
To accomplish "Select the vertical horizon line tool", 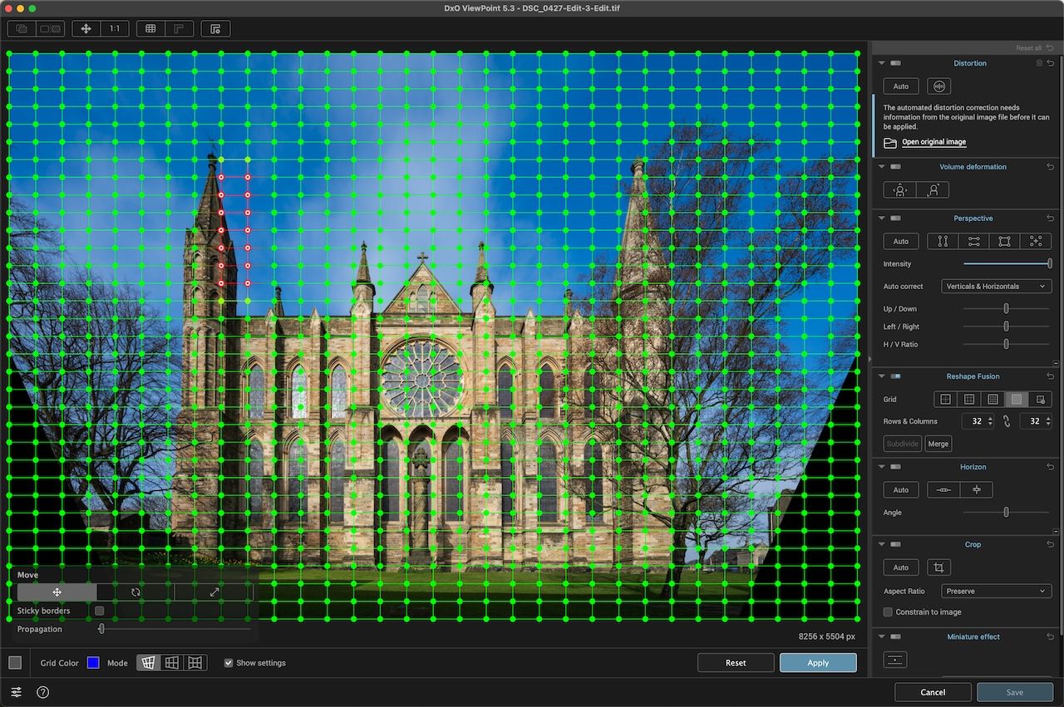I will 977,490.
